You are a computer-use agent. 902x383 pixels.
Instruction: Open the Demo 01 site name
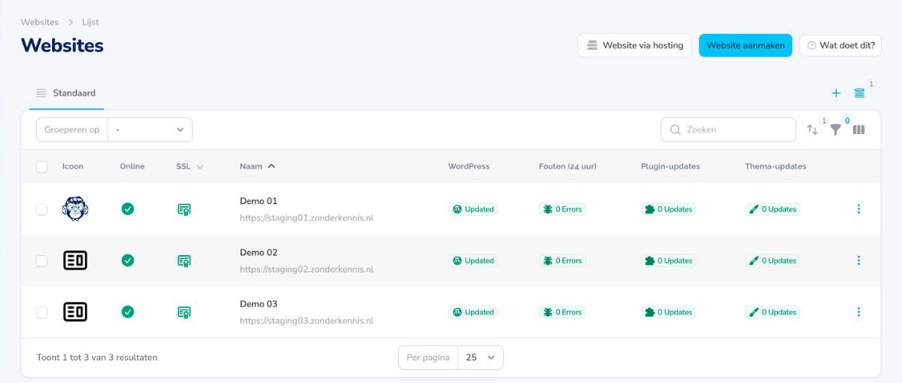pyautogui.click(x=258, y=201)
